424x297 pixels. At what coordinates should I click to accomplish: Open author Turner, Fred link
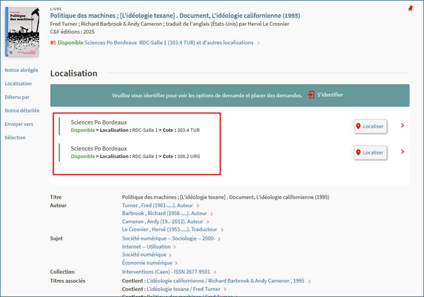pyautogui.click(x=157, y=205)
